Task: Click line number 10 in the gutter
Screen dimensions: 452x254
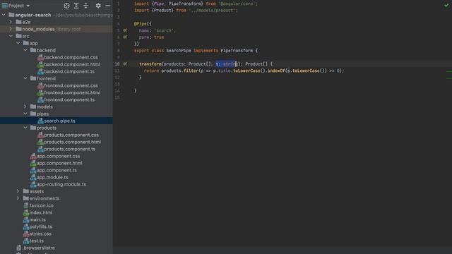Action: click(117, 64)
